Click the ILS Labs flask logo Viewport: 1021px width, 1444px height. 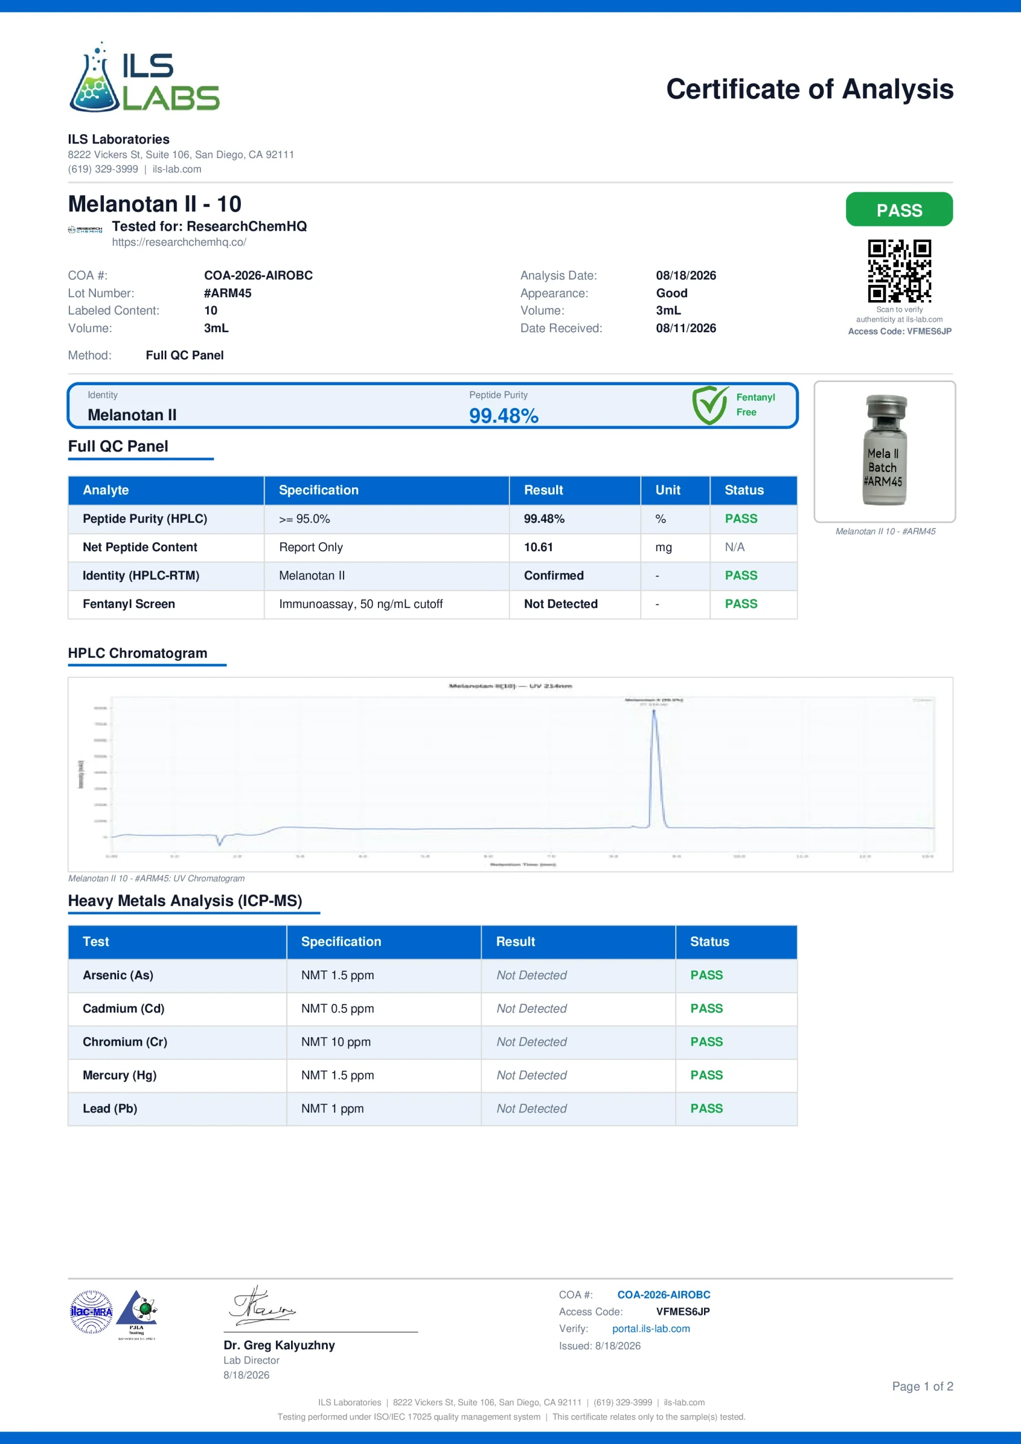pyautogui.click(x=144, y=77)
